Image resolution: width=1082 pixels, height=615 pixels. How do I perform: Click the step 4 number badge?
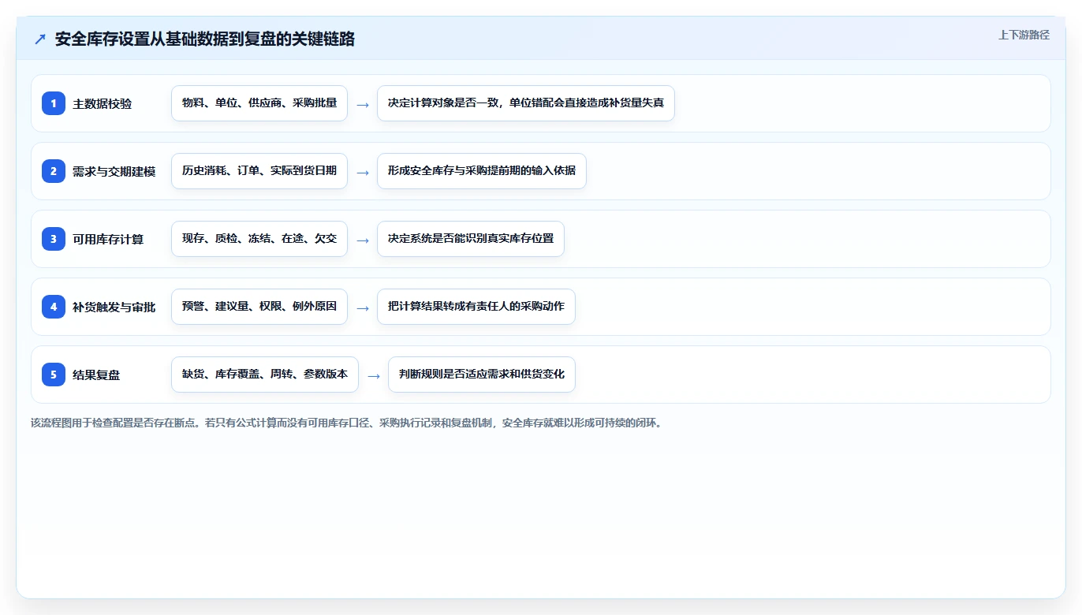click(x=54, y=307)
